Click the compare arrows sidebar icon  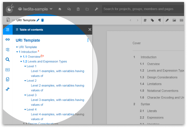point(8,89)
